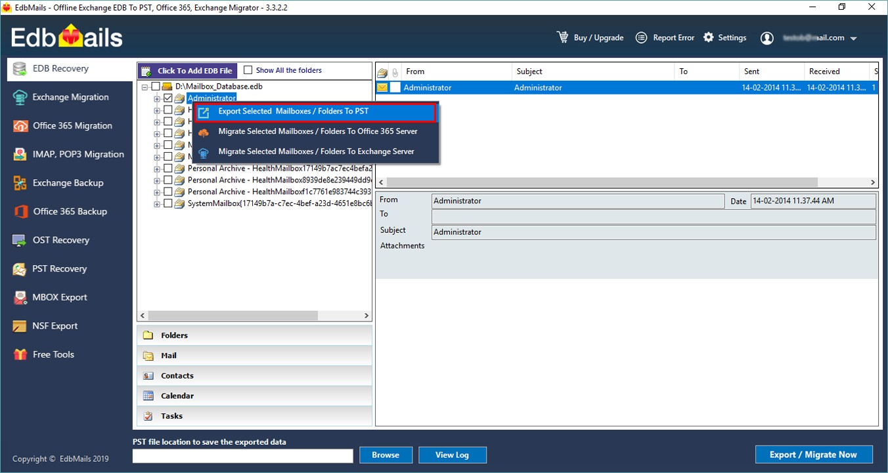The width and height of the screenshot is (888, 473).
Task: Enable Show All the folders checkbox
Action: coord(248,70)
